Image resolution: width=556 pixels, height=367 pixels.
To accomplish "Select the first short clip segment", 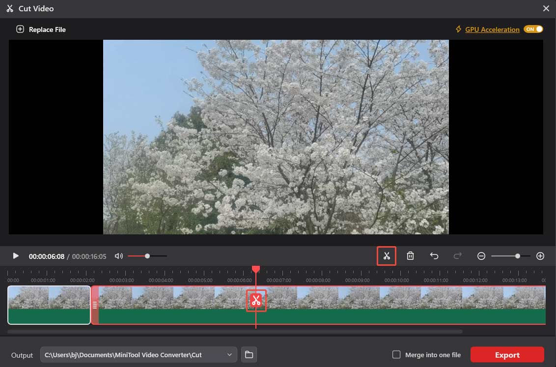I will pyautogui.click(x=49, y=305).
